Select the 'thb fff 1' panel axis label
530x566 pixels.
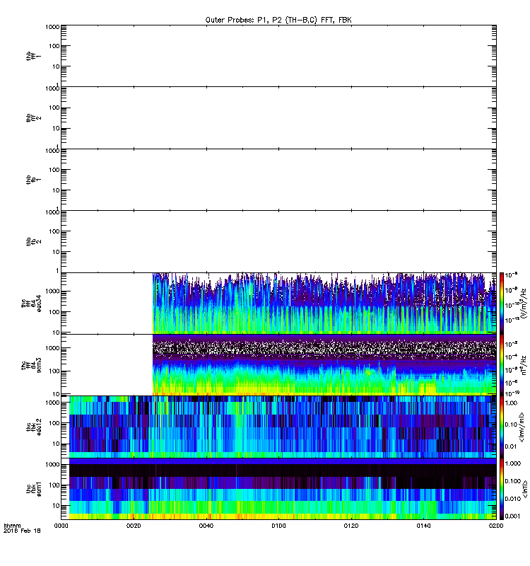pyautogui.click(x=33, y=56)
